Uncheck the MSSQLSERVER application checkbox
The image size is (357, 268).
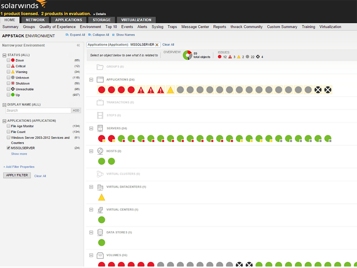(8, 148)
